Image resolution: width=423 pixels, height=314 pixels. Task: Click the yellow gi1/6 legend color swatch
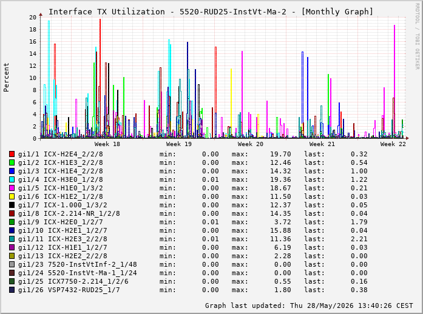tap(12, 196)
